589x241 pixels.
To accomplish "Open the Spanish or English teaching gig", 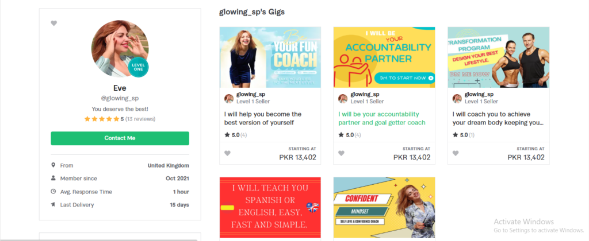I will [270, 208].
